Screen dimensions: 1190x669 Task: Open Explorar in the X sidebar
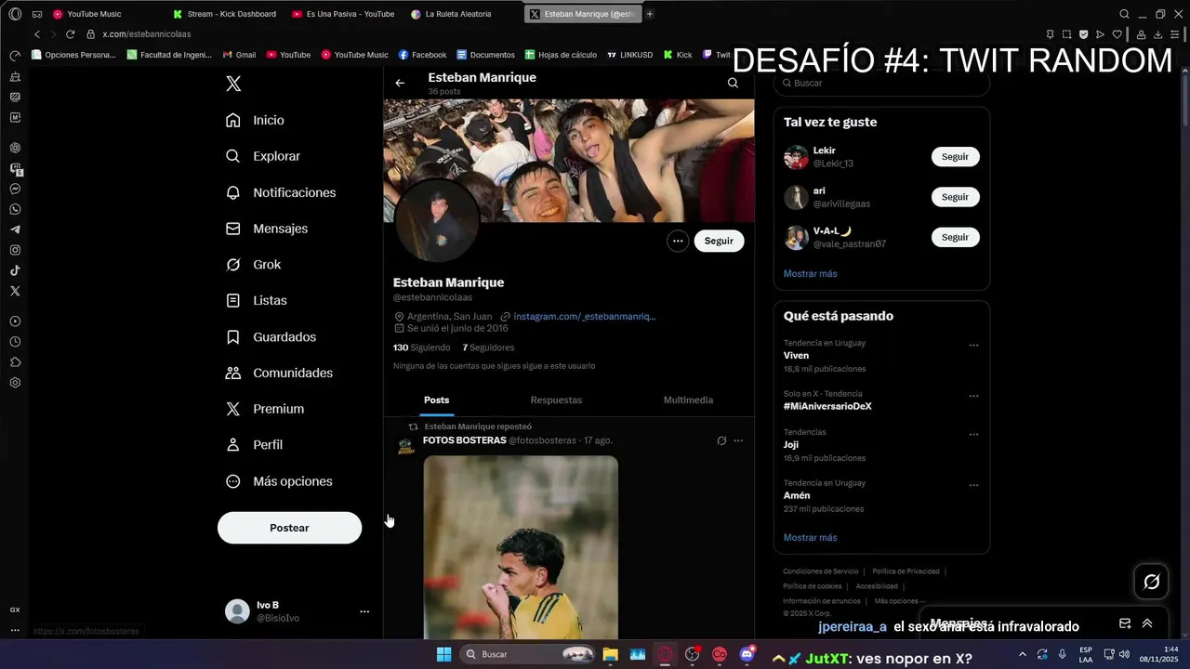pos(263,156)
